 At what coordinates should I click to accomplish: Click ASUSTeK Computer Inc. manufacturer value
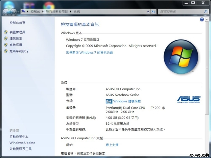pyautogui.click(x=123, y=89)
